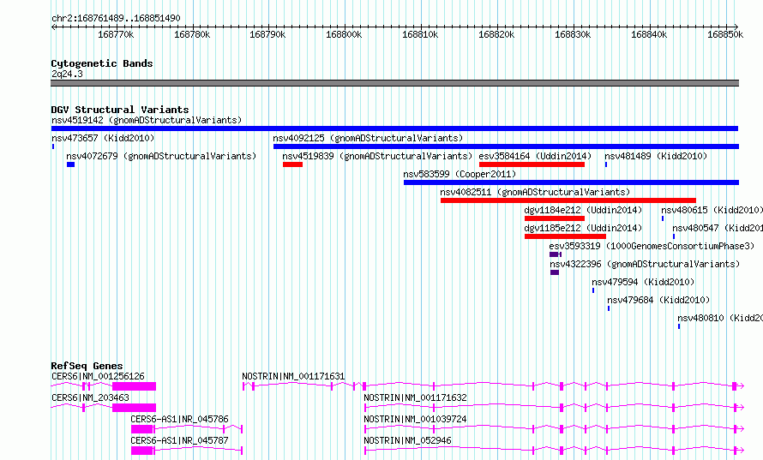This screenshot has width=763, height=460.
Task: Open nsv481489 (Kidd2010) variant label
Action: coord(656,156)
